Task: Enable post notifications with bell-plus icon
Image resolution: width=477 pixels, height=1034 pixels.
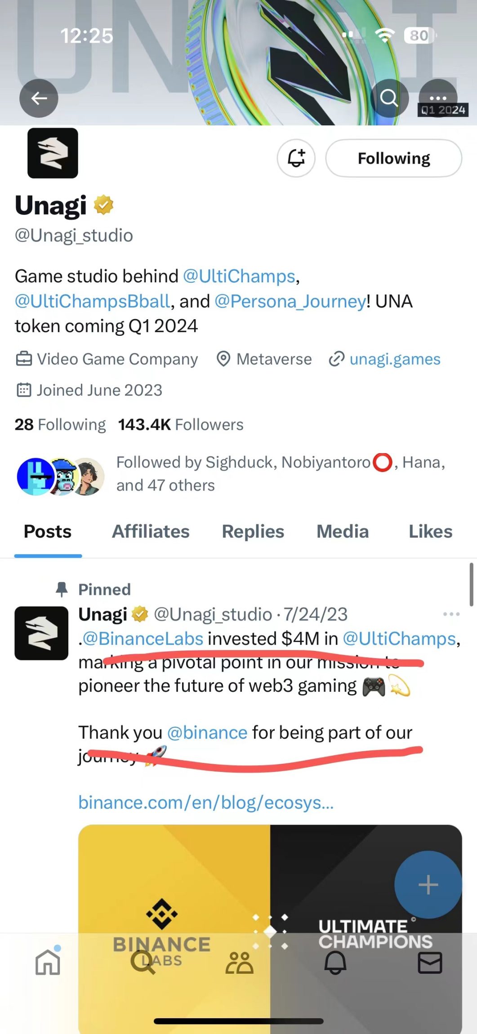Action: click(x=296, y=158)
